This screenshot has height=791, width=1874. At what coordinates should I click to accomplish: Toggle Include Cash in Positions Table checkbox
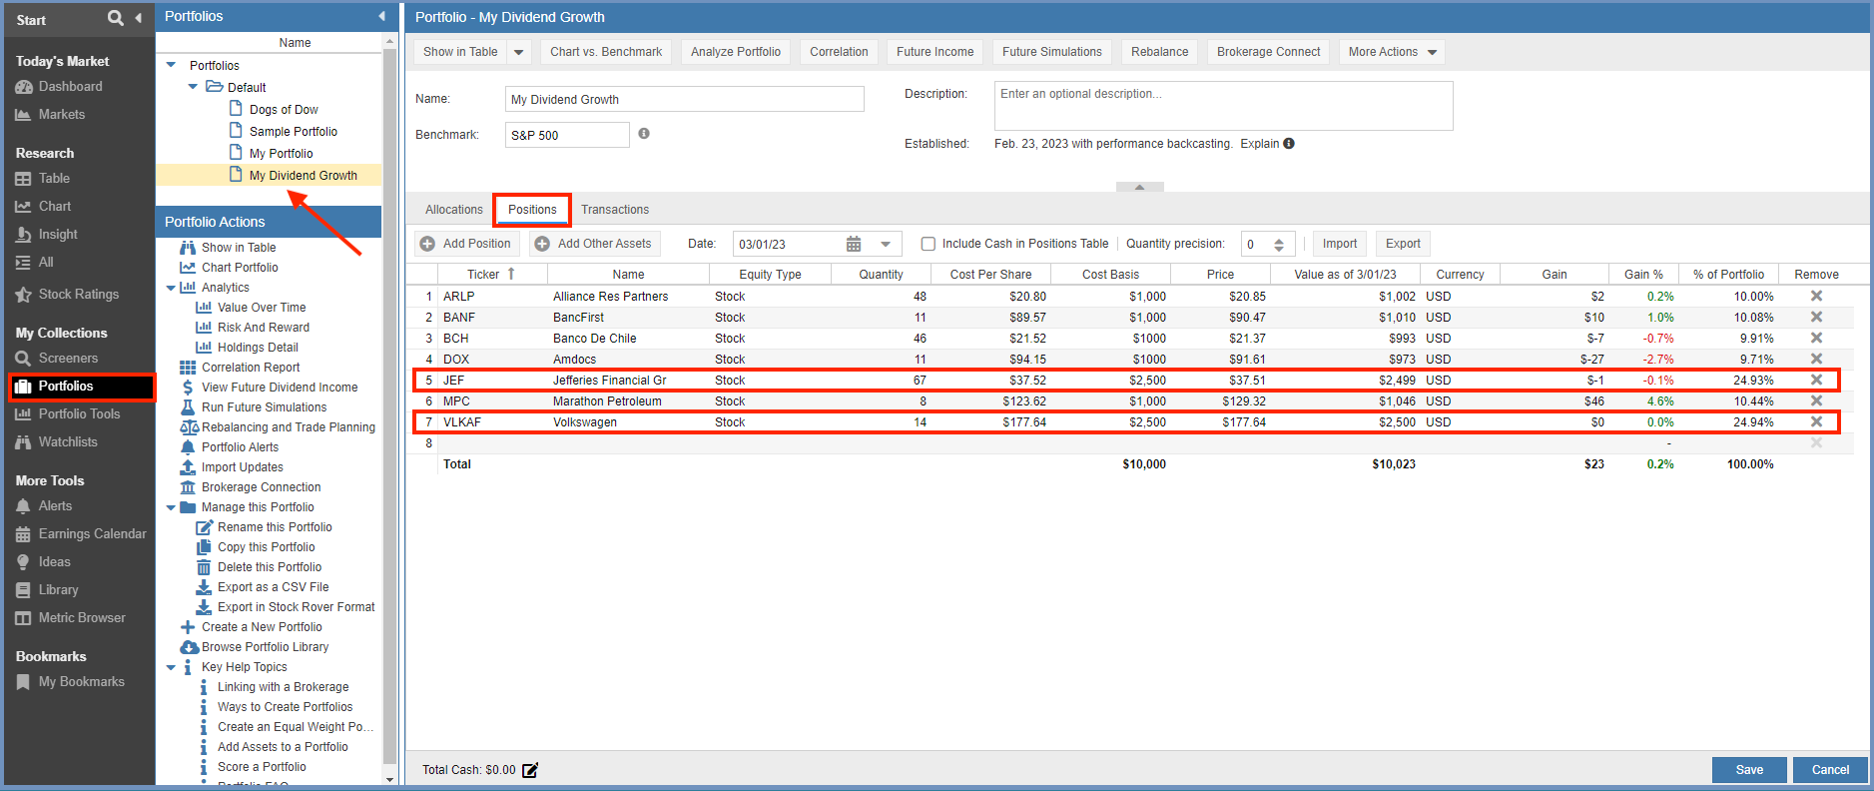929,244
